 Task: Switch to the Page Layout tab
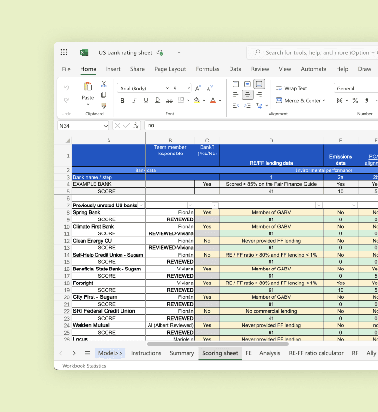point(170,69)
